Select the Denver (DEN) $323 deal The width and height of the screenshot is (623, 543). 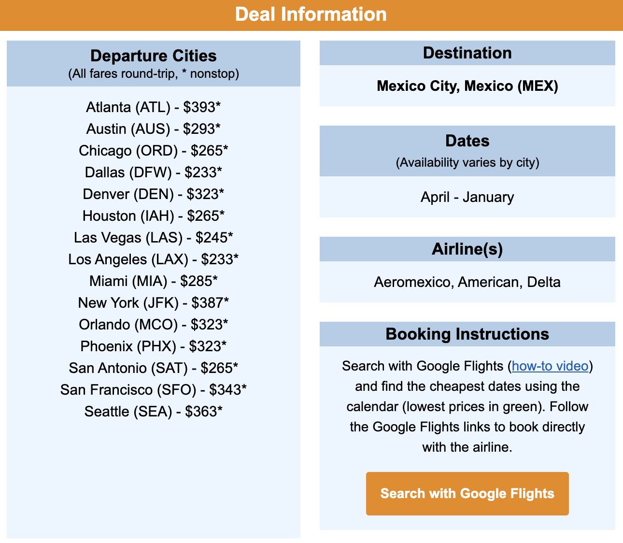[x=154, y=194]
